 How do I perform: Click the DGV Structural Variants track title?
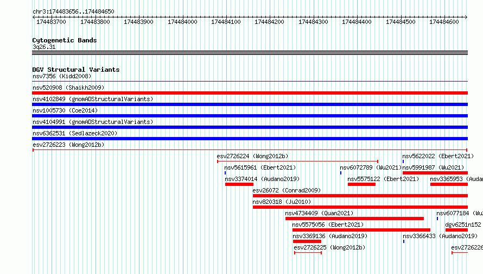76,70
